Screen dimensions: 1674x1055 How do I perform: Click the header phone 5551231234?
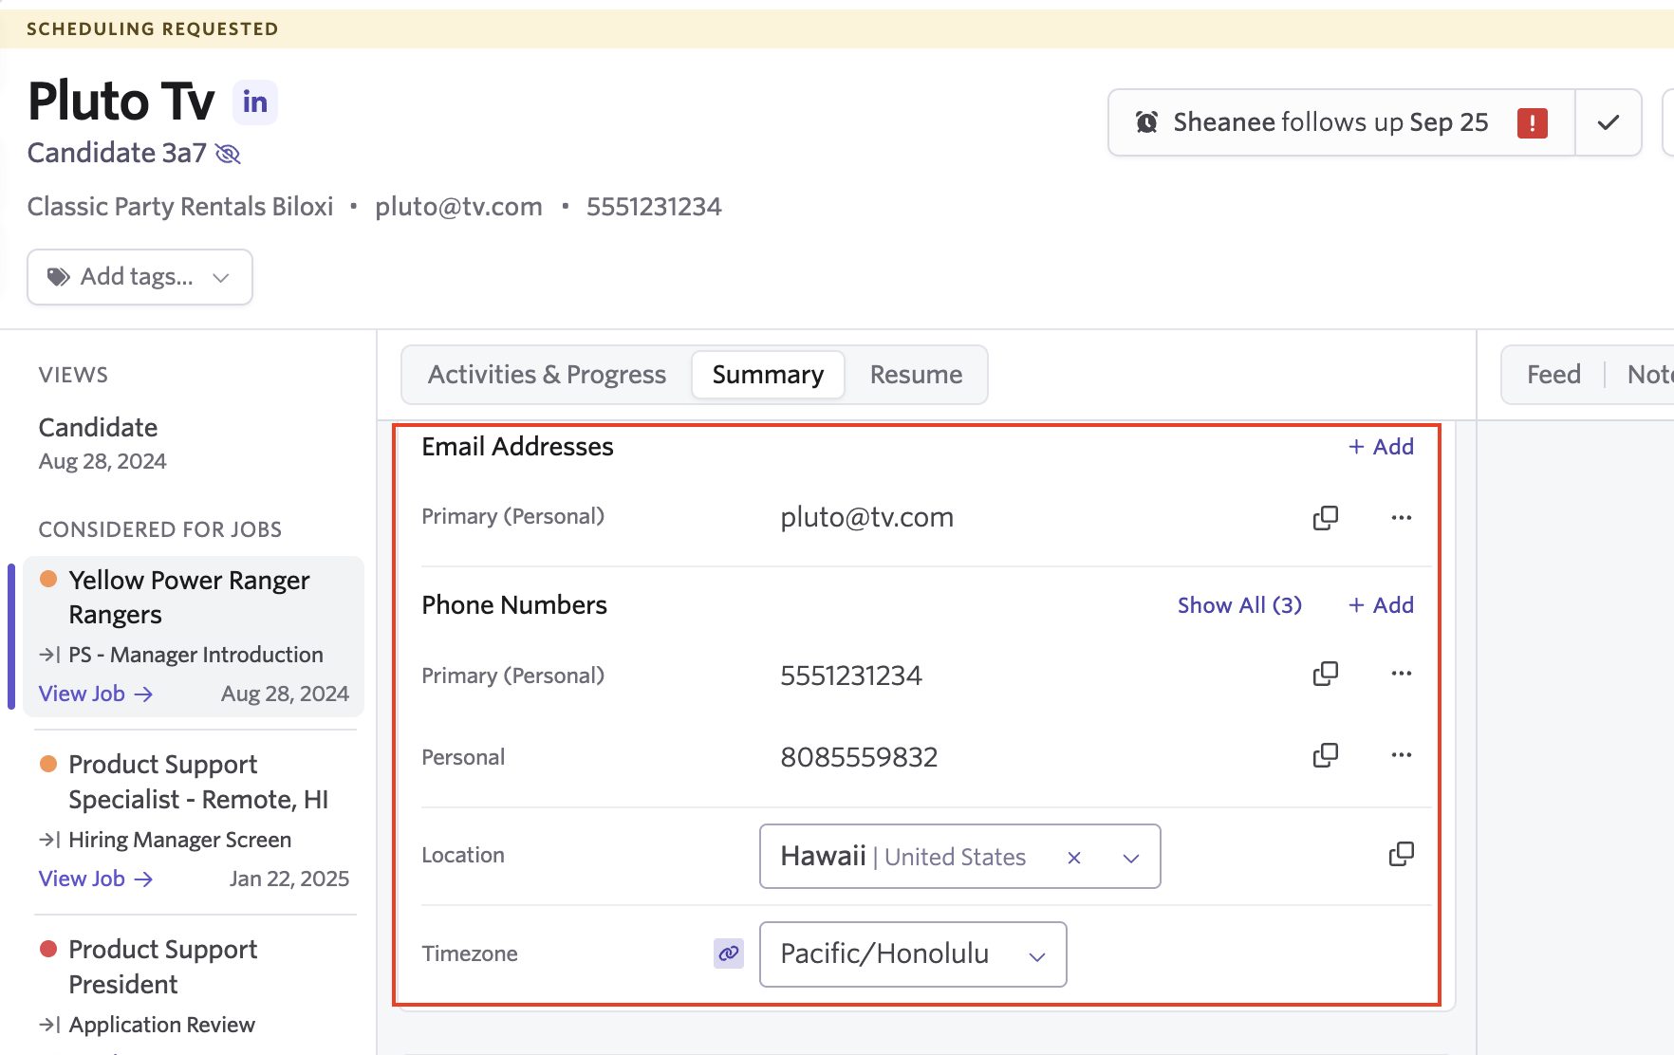pos(654,207)
